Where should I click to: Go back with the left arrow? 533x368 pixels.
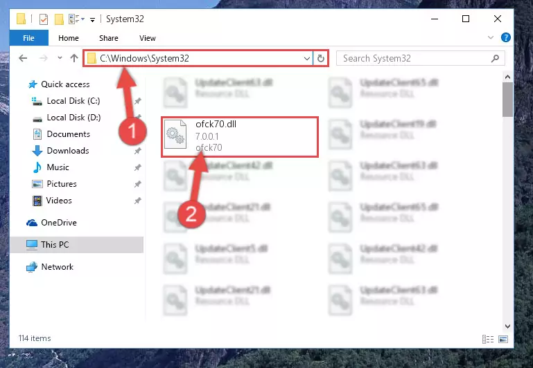[23, 58]
